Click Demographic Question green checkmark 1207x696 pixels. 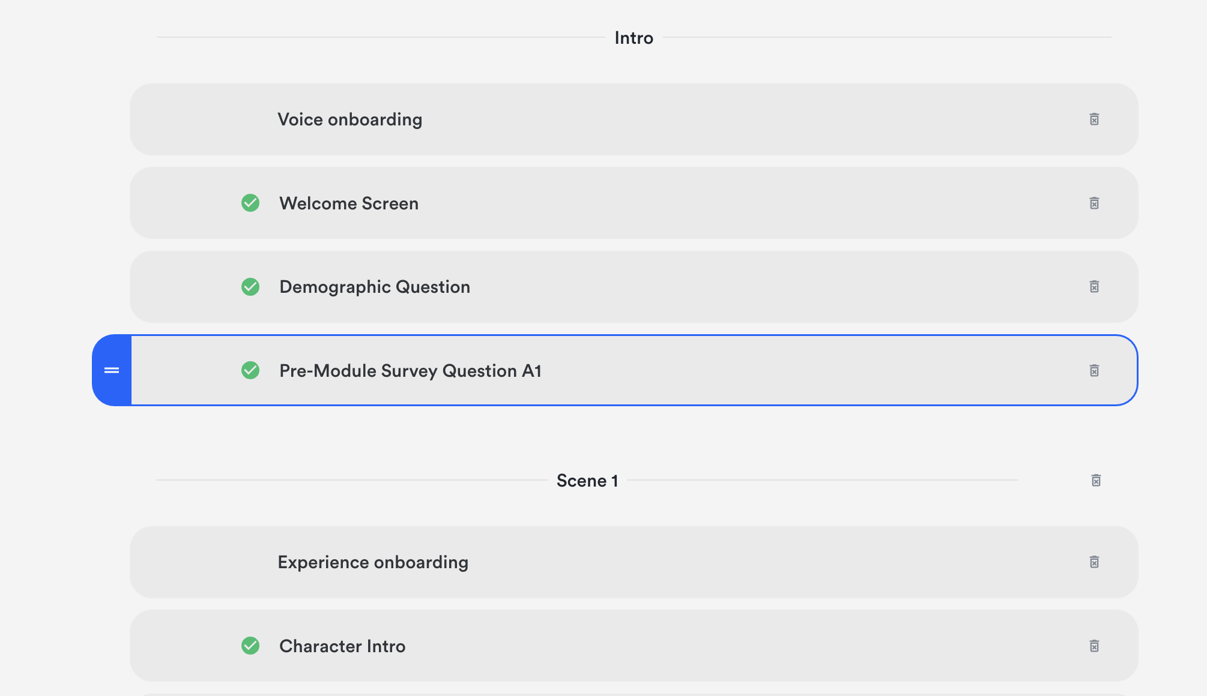click(250, 287)
